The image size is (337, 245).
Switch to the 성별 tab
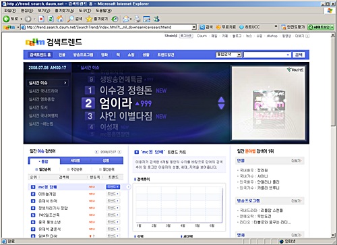click(x=106, y=161)
